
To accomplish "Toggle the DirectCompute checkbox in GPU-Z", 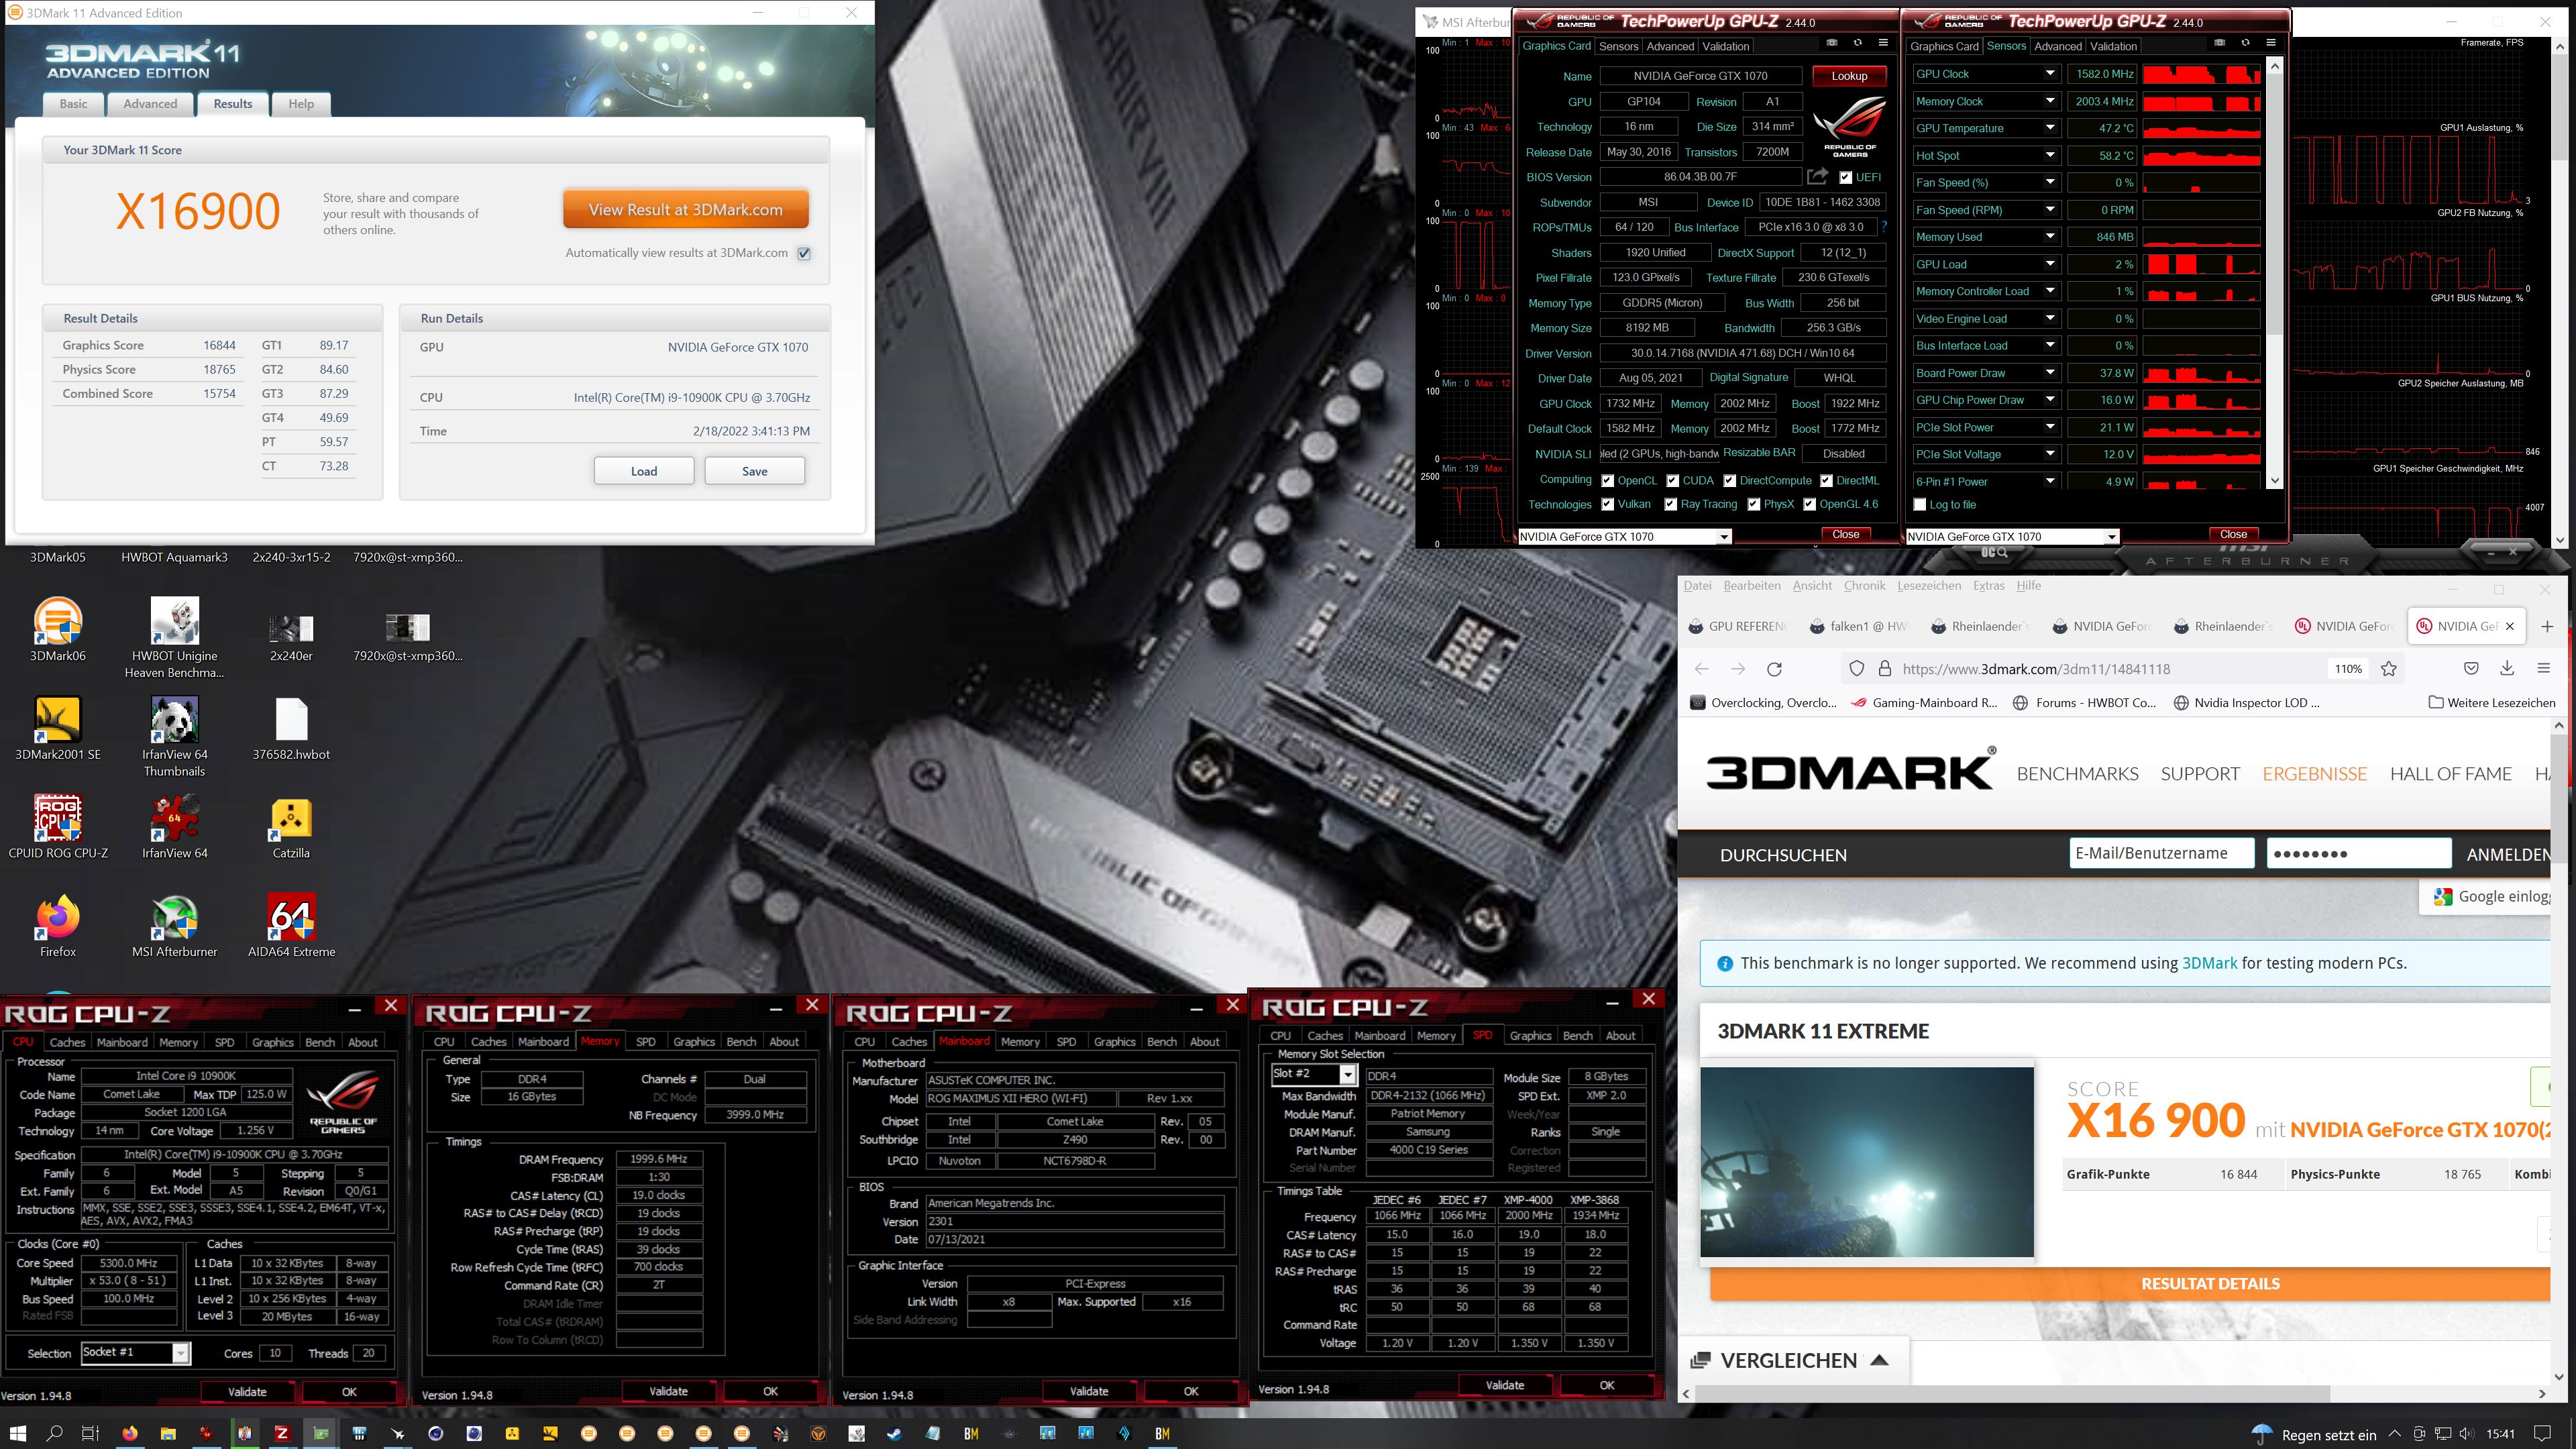I will pyautogui.click(x=1729, y=480).
